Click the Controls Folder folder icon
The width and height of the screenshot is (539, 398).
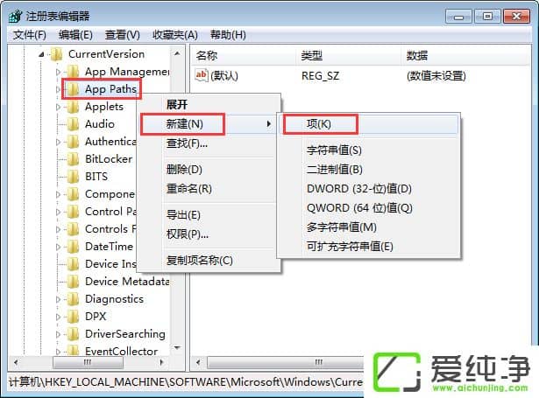click(73, 229)
